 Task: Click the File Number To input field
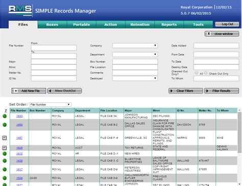click(x=54, y=56)
